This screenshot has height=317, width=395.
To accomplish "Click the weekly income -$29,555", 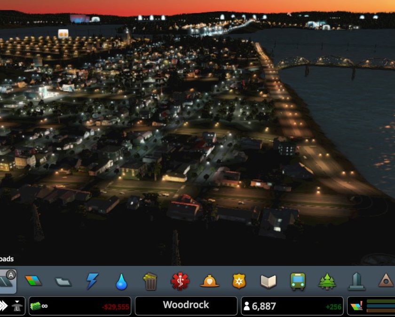I will [x=115, y=307].
